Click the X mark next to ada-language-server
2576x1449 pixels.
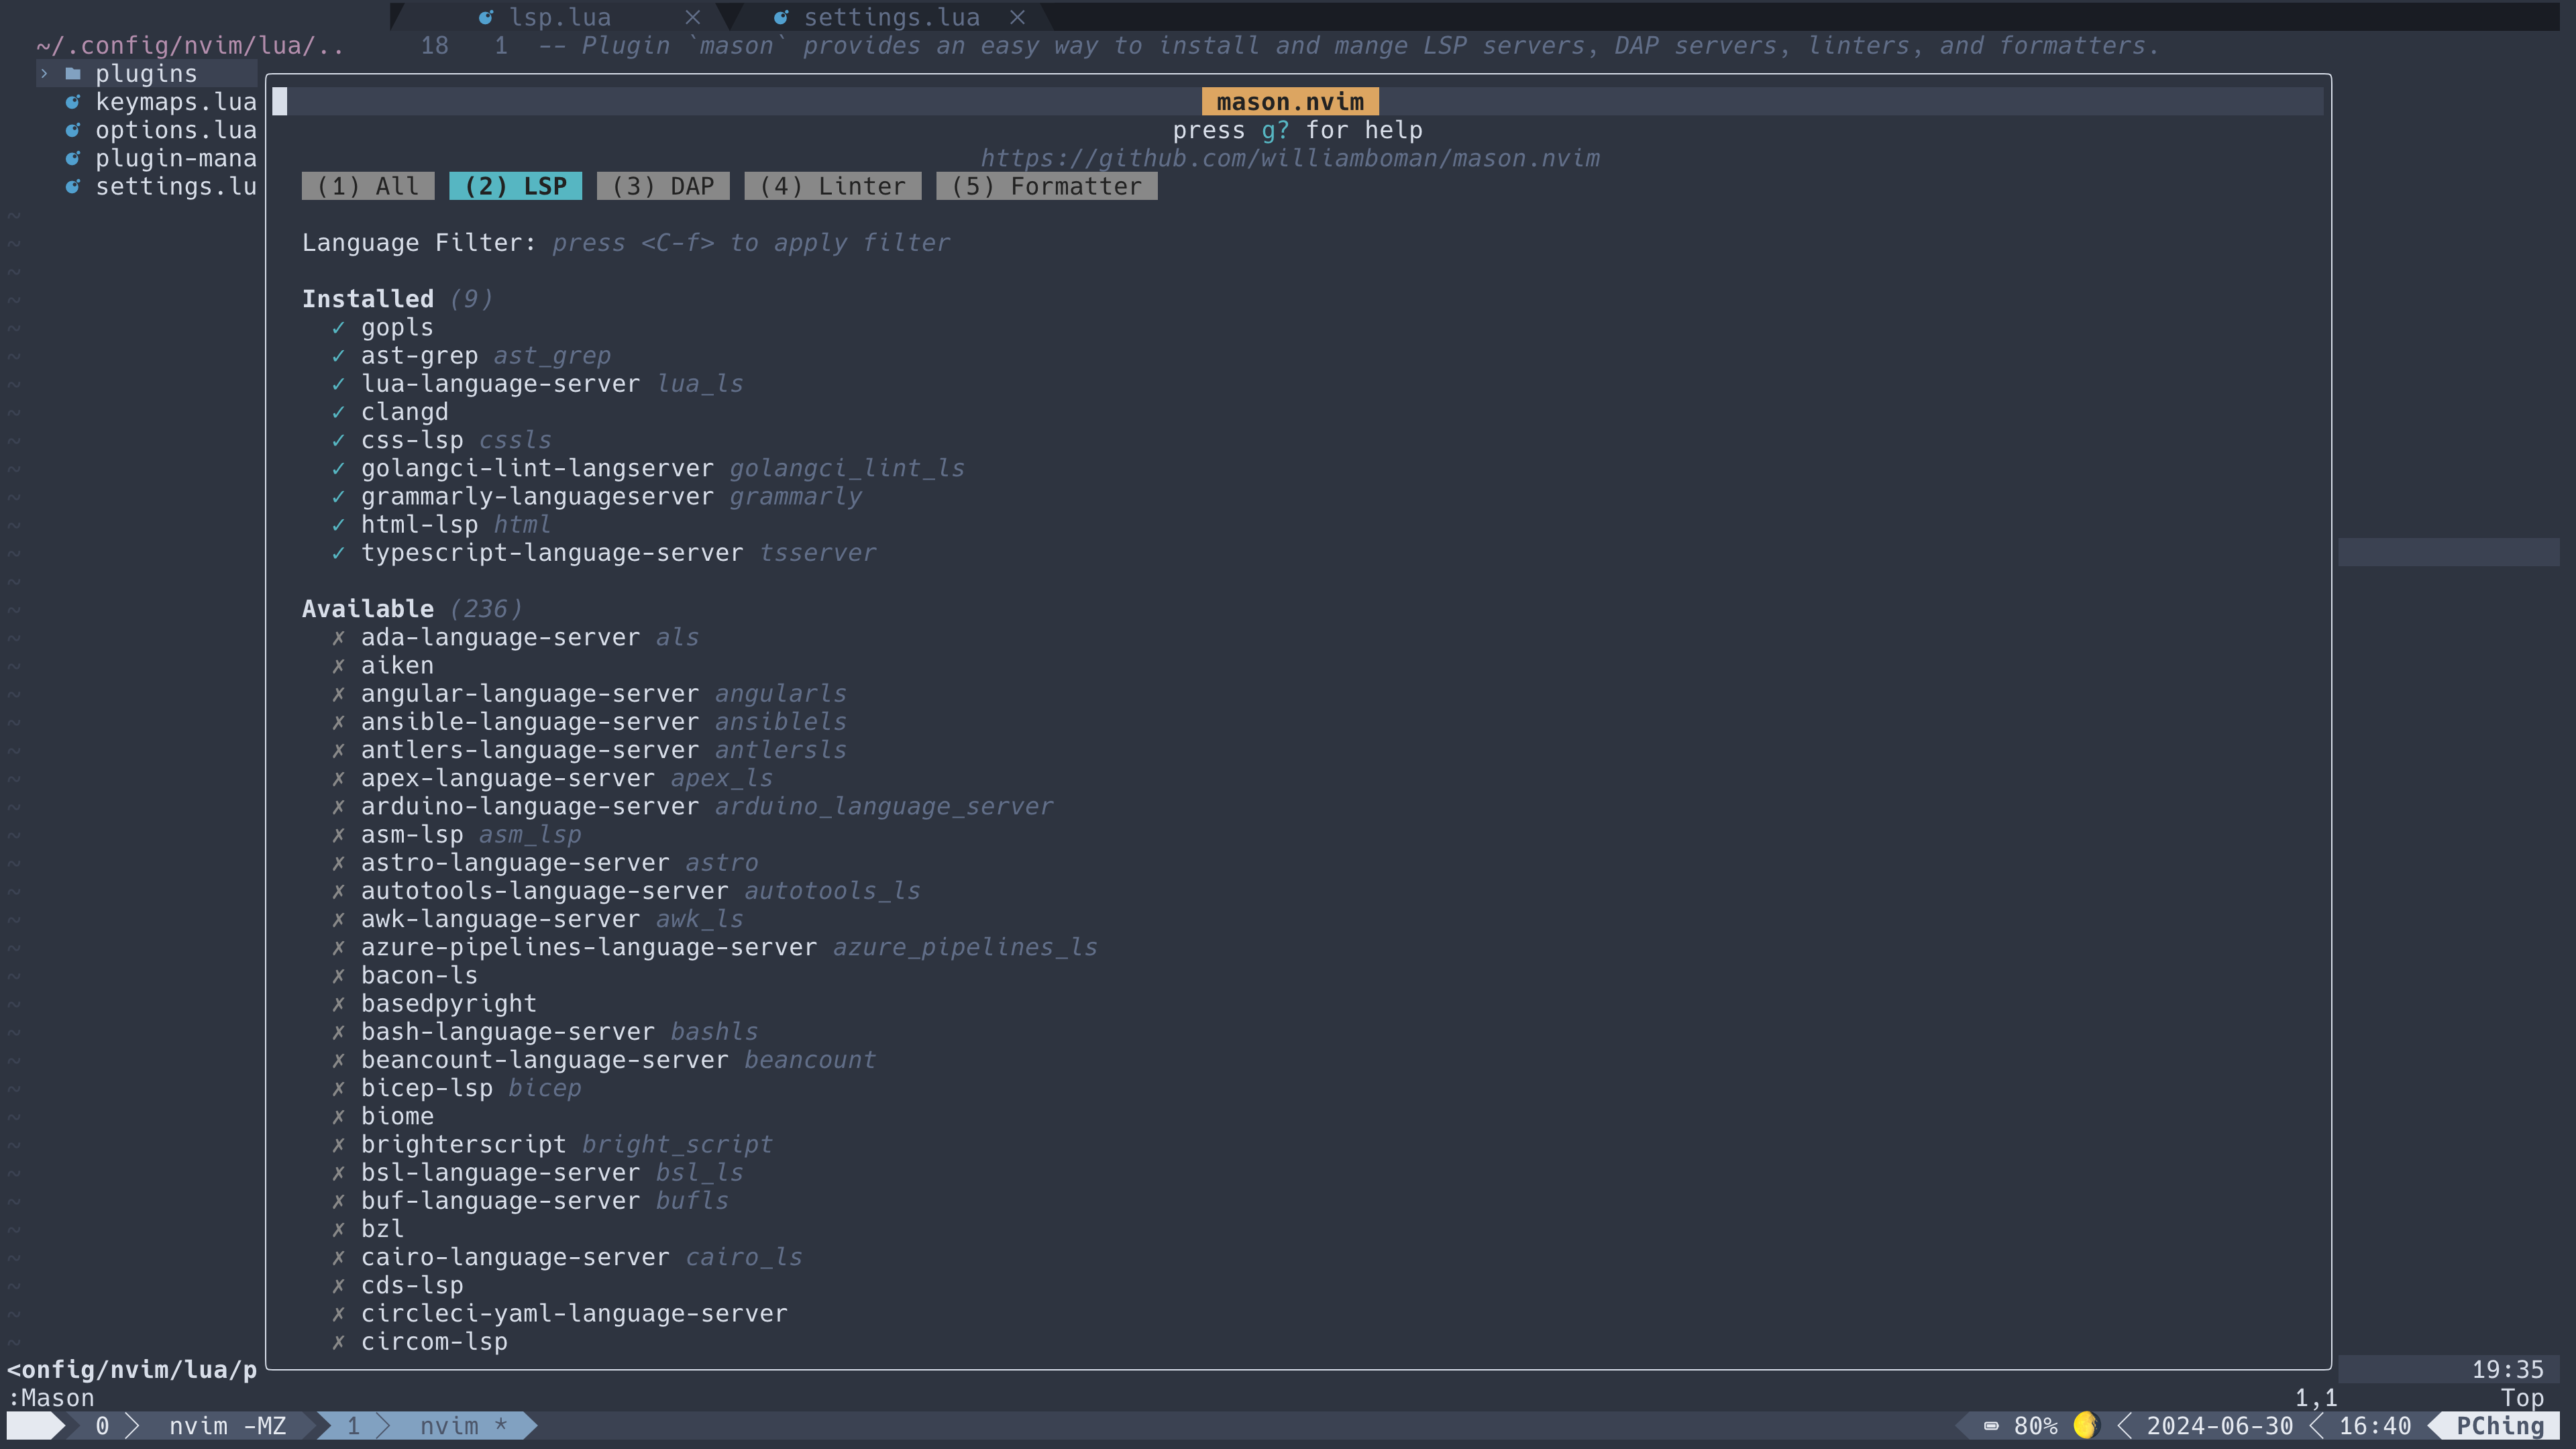tap(338, 637)
